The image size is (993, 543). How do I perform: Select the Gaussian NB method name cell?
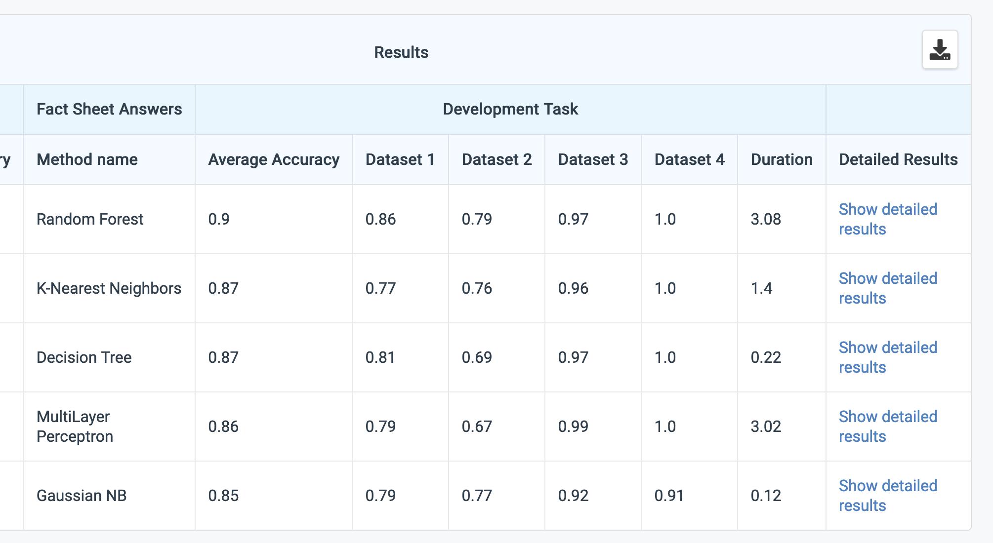(x=82, y=496)
